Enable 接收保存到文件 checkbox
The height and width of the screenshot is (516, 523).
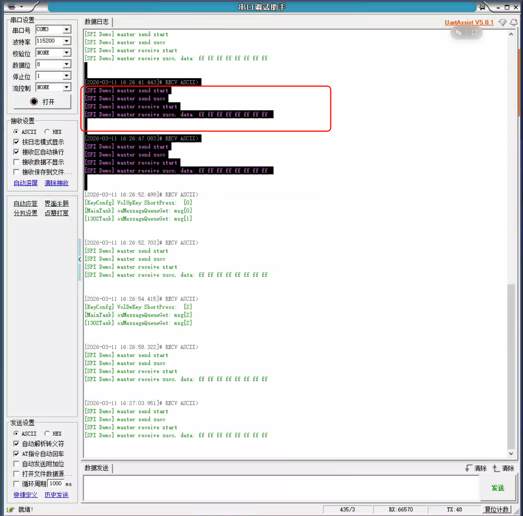(x=16, y=172)
